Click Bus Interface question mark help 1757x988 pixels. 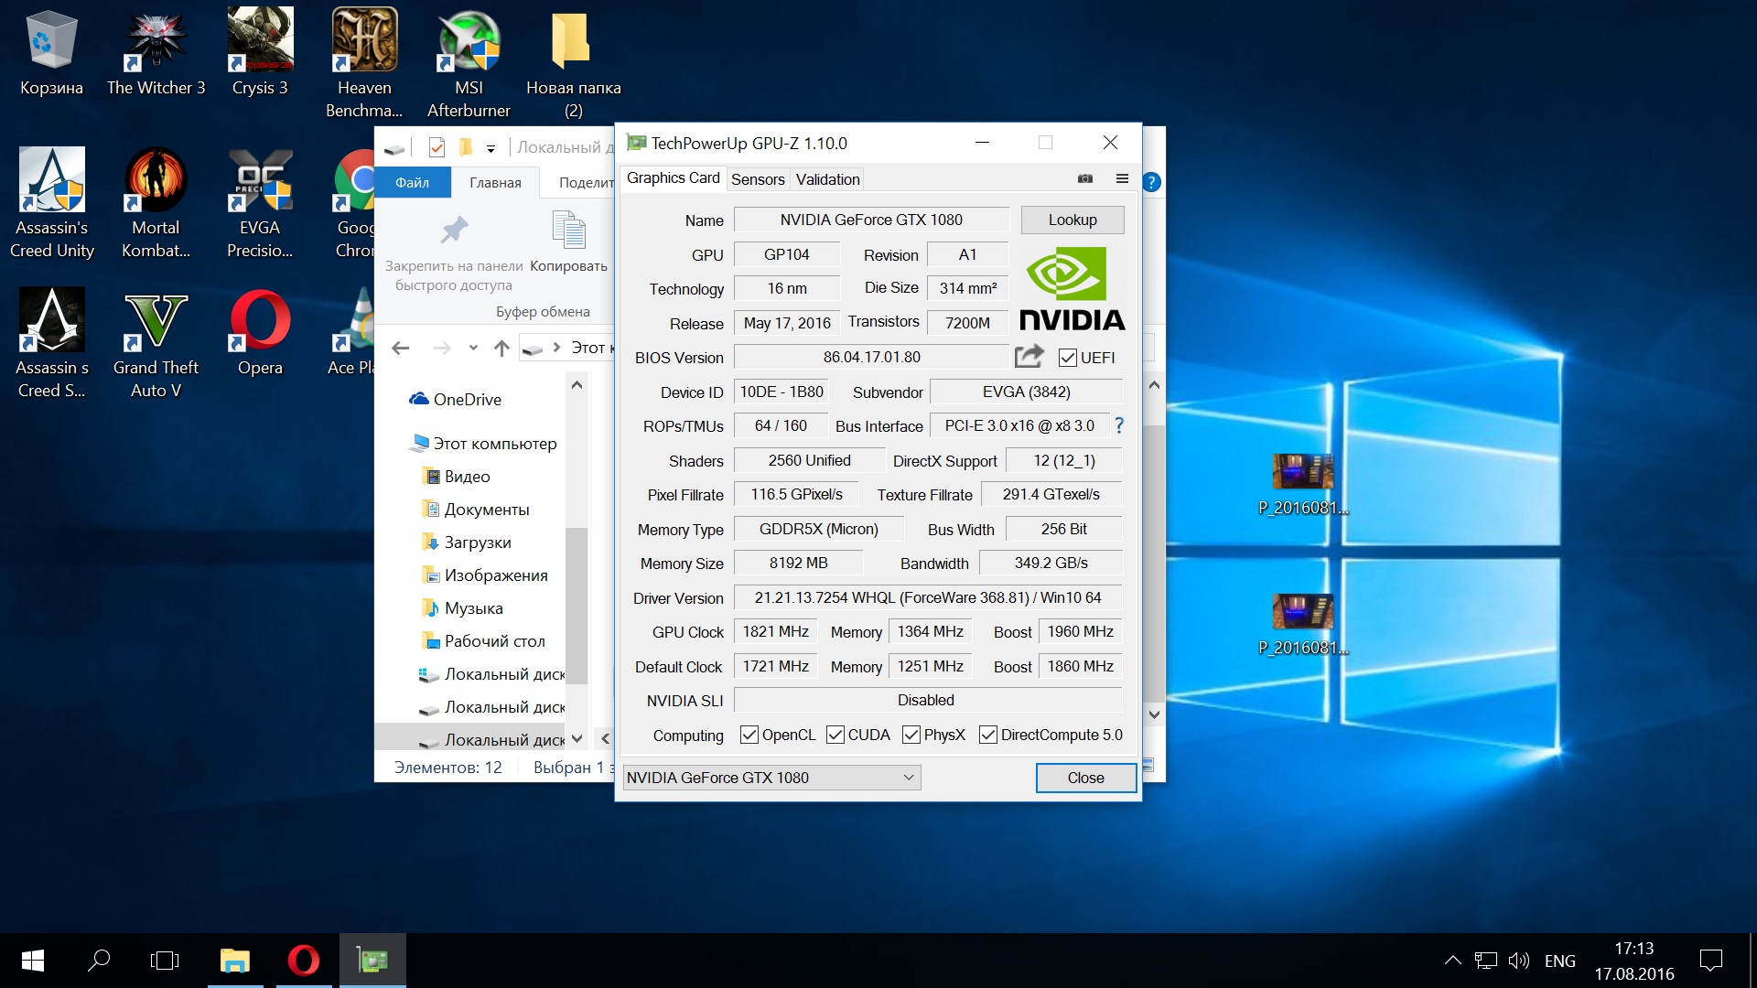tap(1118, 425)
